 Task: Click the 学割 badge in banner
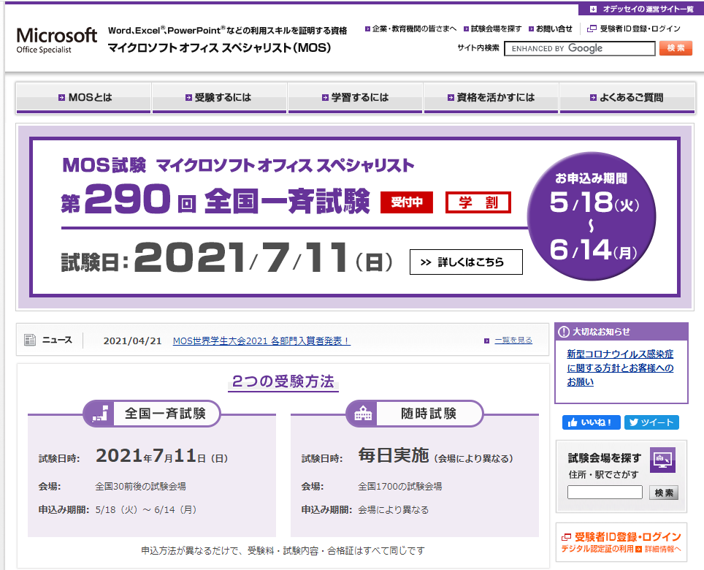(478, 202)
